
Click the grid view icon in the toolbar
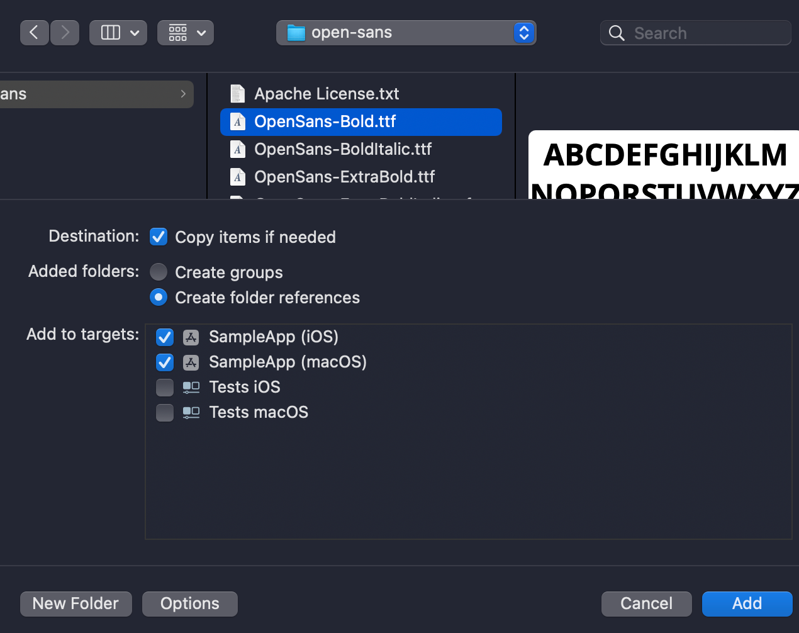(177, 32)
